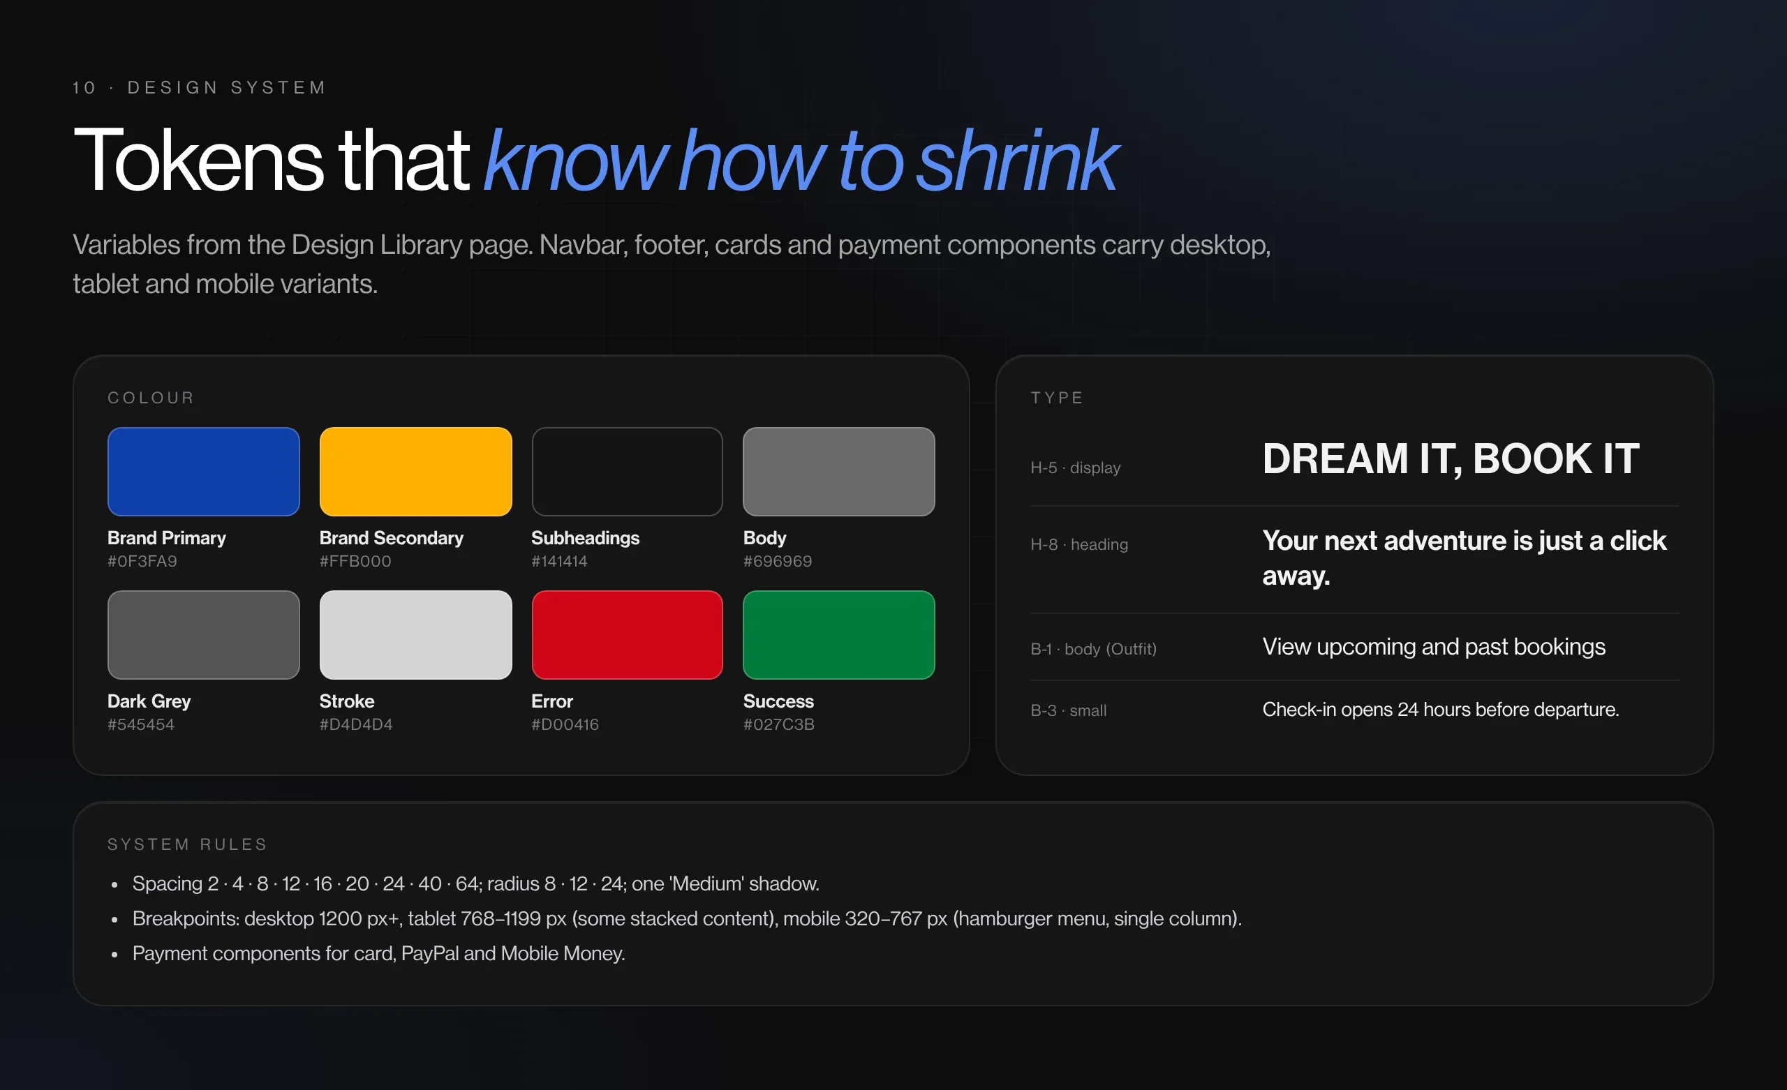Click the Dark Grey colour swatch
The height and width of the screenshot is (1090, 1787).
203,634
